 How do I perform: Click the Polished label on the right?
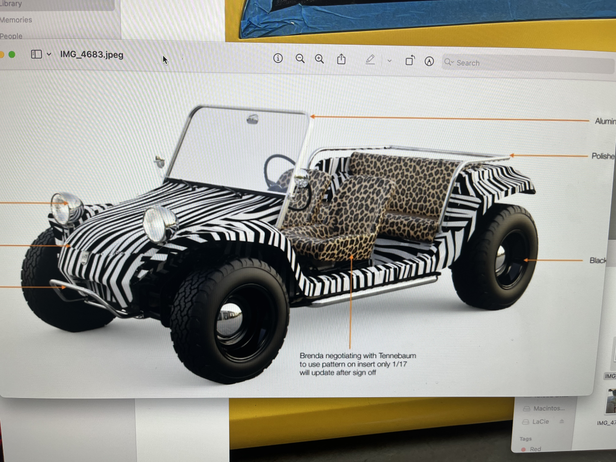(603, 156)
